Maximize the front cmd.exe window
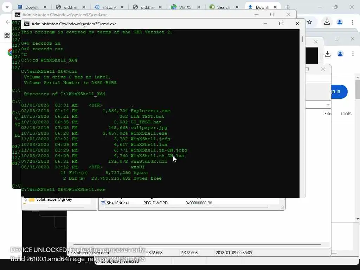 (281, 24)
